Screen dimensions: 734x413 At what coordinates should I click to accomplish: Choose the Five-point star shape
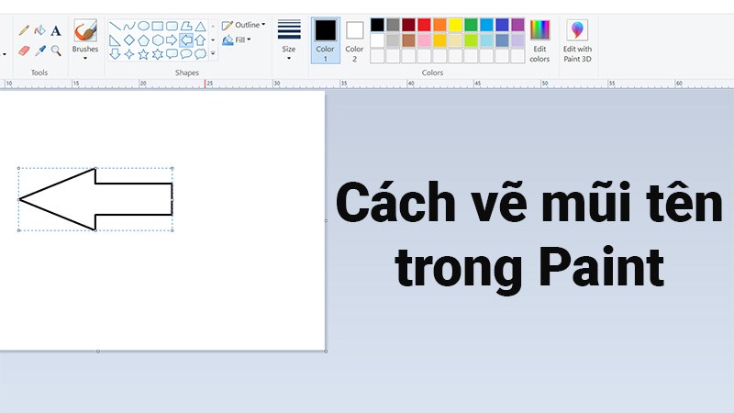click(144, 54)
